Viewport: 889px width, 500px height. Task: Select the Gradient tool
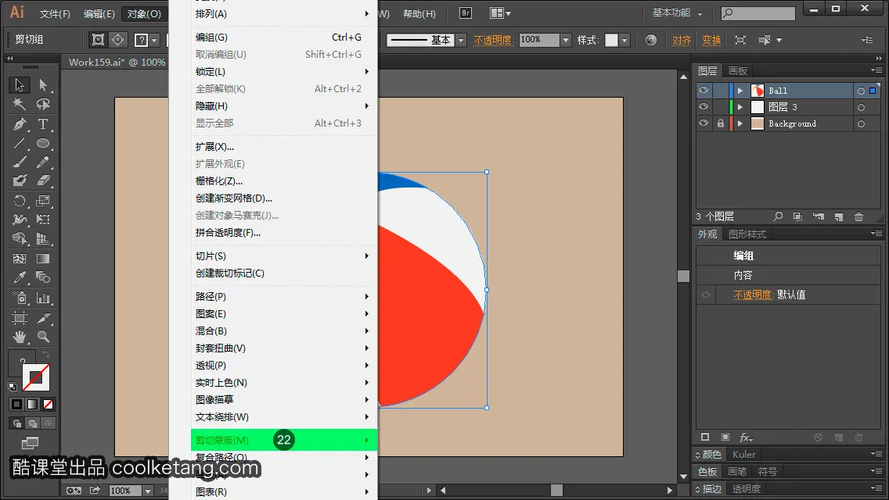tap(43, 259)
